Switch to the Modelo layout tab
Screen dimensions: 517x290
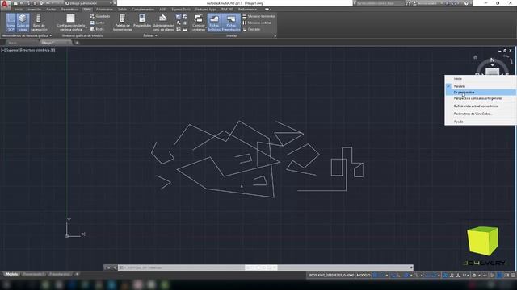click(12, 274)
